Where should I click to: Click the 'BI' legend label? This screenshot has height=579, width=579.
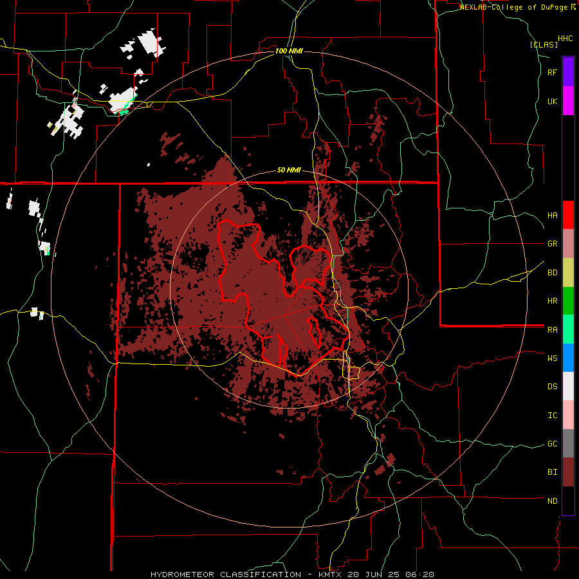point(553,472)
